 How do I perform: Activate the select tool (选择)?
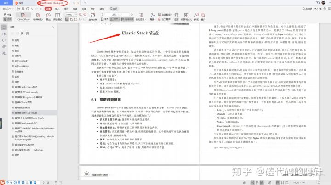tap(8, 19)
